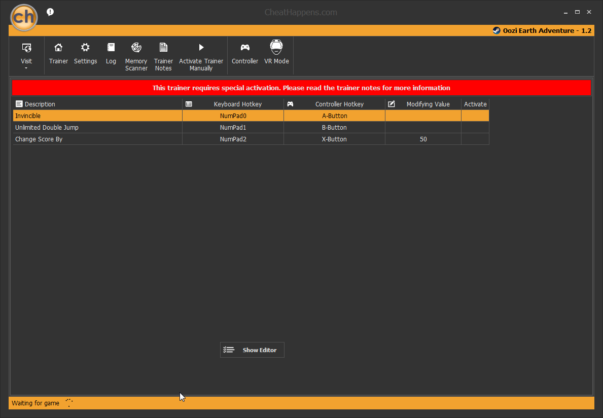The height and width of the screenshot is (418, 603).
Task: Select the Unlimited Double Jump row
Action: [x=251, y=128]
